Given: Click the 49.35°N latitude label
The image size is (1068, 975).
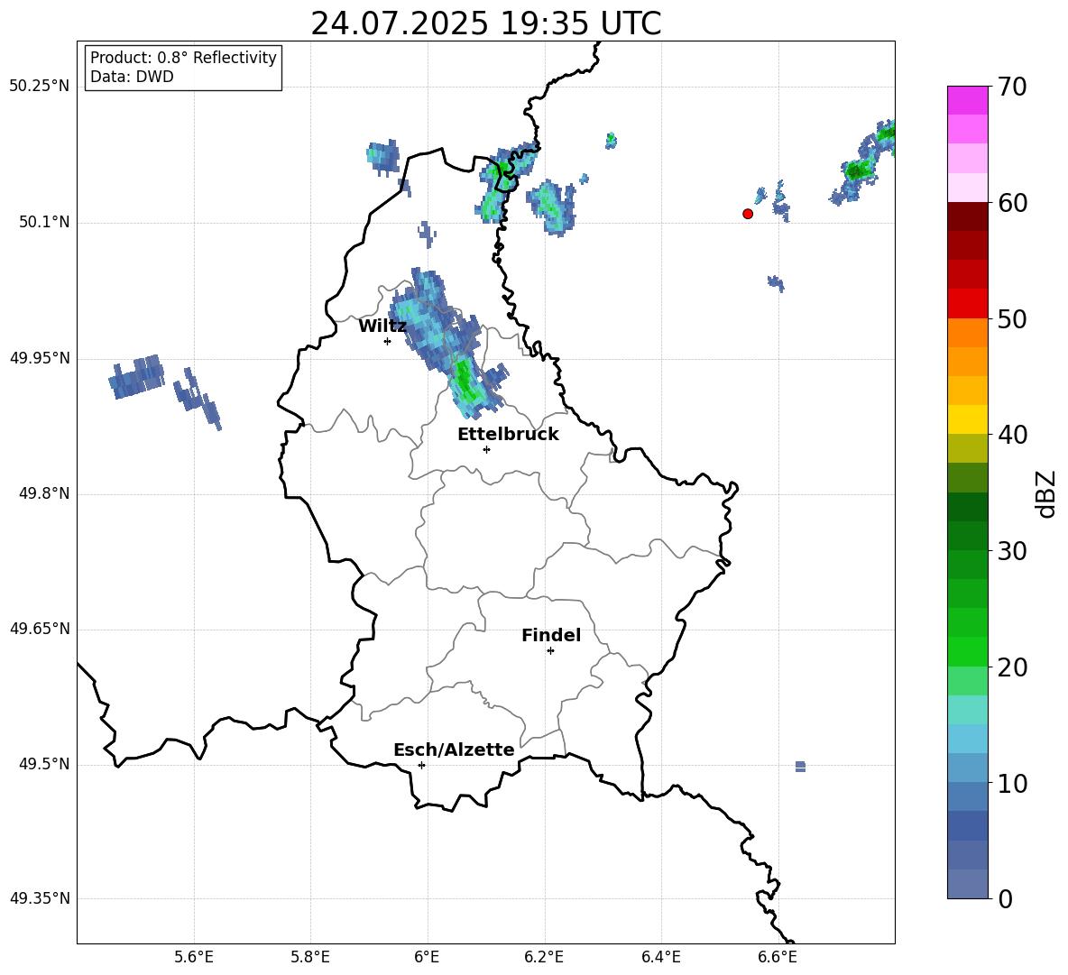Looking at the screenshot, I should 40,898.
